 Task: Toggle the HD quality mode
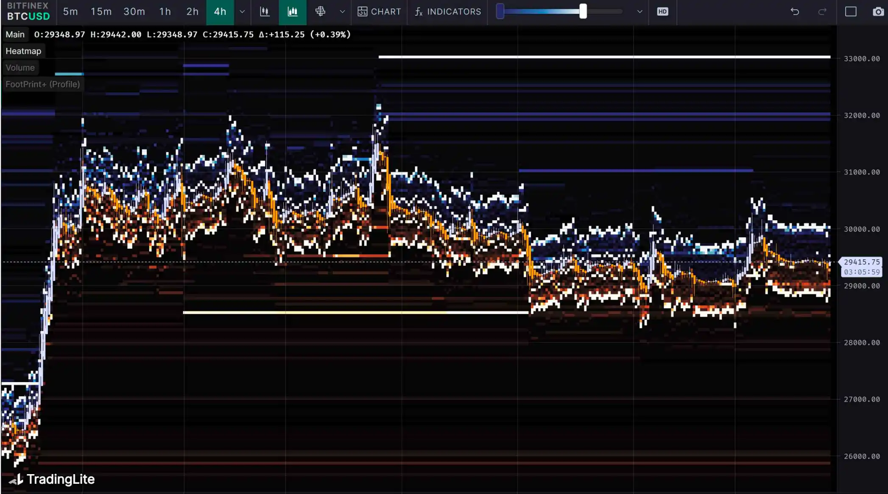pyautogui.click(x=662, y=12)
